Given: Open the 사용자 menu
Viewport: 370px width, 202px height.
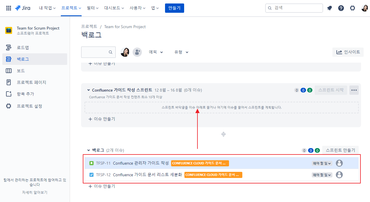Looking at the screenshot, I should point(138,8).
